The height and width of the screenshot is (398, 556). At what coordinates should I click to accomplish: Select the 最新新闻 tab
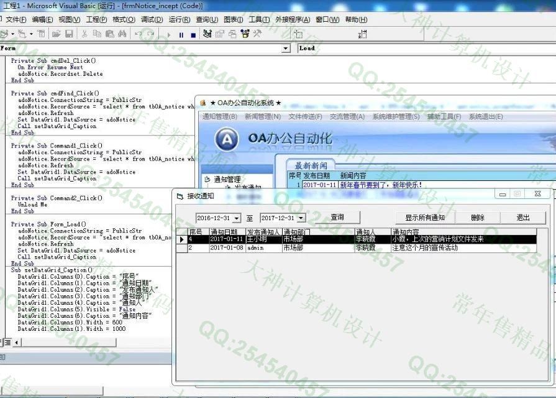tap(311, 165)
